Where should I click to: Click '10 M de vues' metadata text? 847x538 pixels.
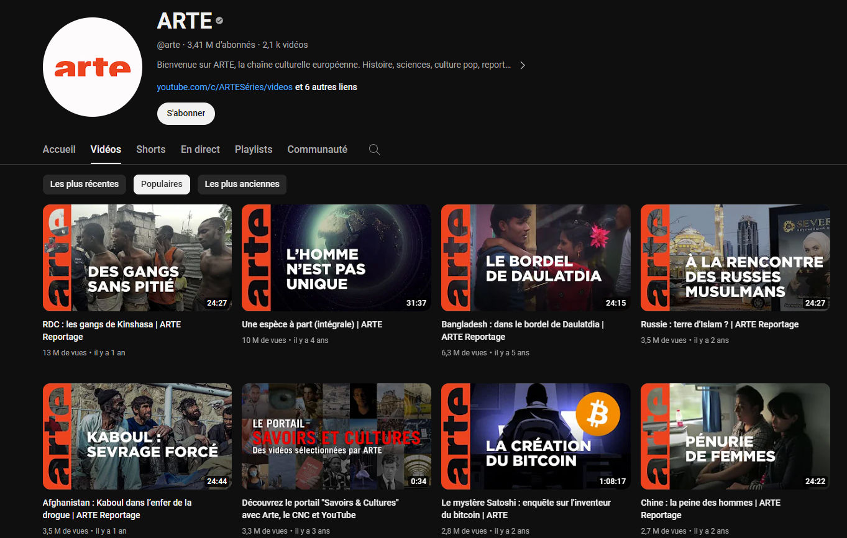coord(264,340)
